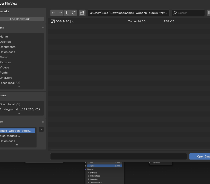Image resolution: width=210 pixels, height=184 pixels.
Task: Open the Recent panel dropdown arrow
Action: tap(41, 129)
